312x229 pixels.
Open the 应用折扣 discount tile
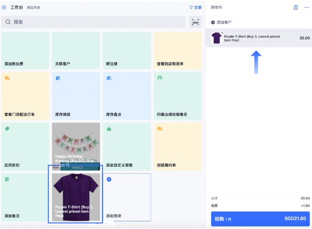coord(25,146)
